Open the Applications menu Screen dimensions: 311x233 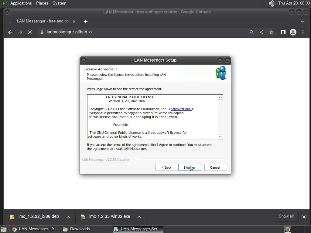[21, 3]
